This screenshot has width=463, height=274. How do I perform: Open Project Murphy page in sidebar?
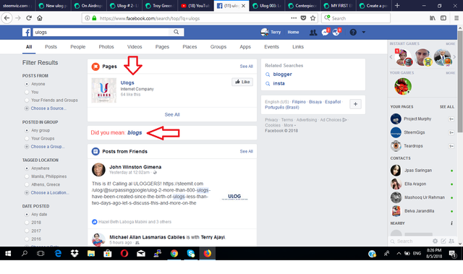click(x=417, y=119)
